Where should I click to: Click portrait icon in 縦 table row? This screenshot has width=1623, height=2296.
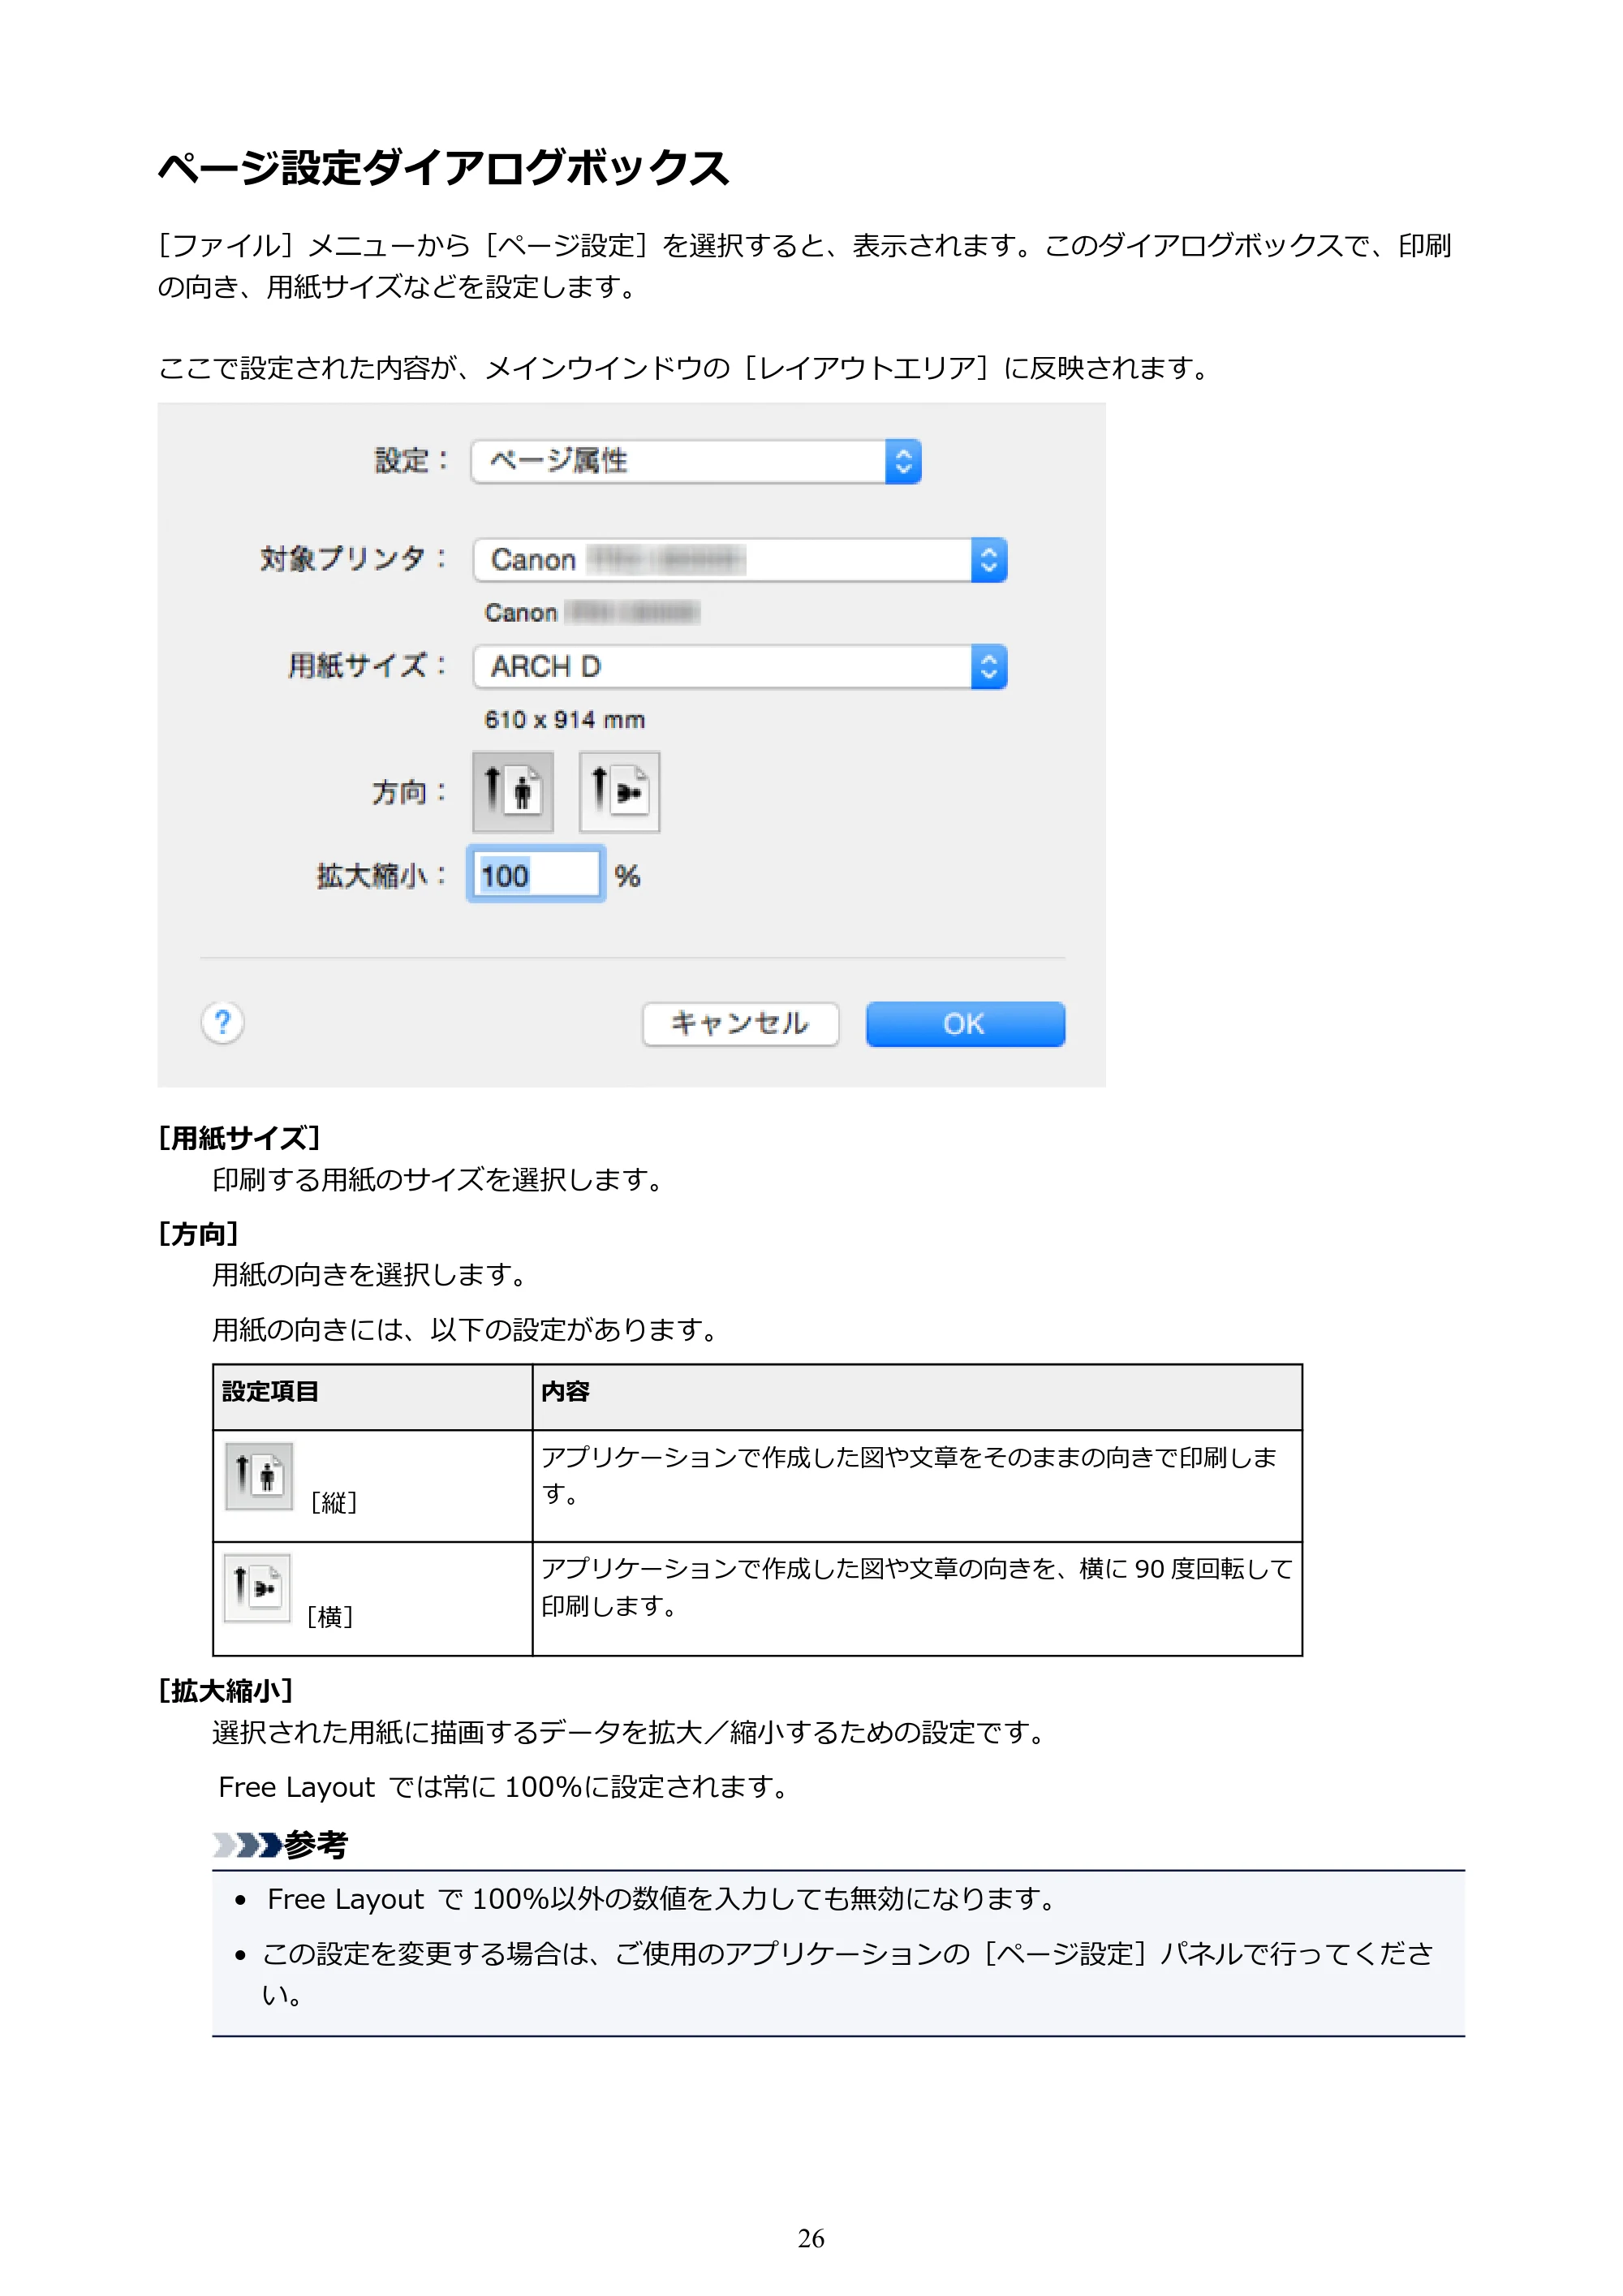click(x=259, y=1476)
